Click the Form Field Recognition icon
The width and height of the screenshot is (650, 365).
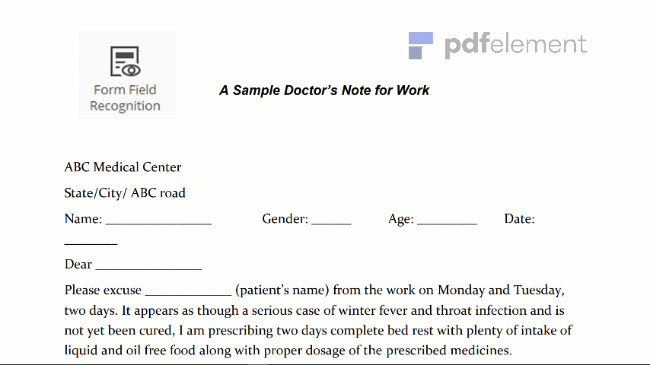click(x=126, y=62)
